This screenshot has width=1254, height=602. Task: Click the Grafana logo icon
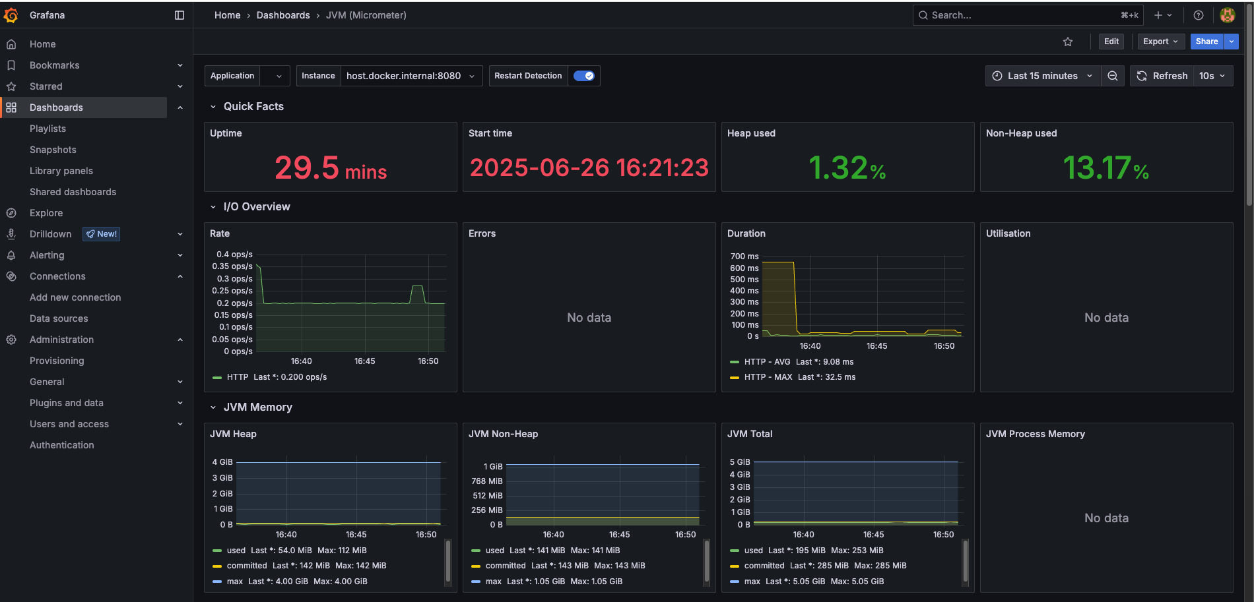11,15
